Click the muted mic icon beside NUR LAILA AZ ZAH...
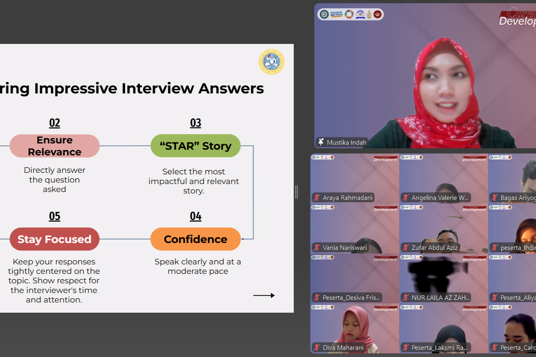Image resolution: width=536 pixels, height=357 pixels. click(406, 298)
